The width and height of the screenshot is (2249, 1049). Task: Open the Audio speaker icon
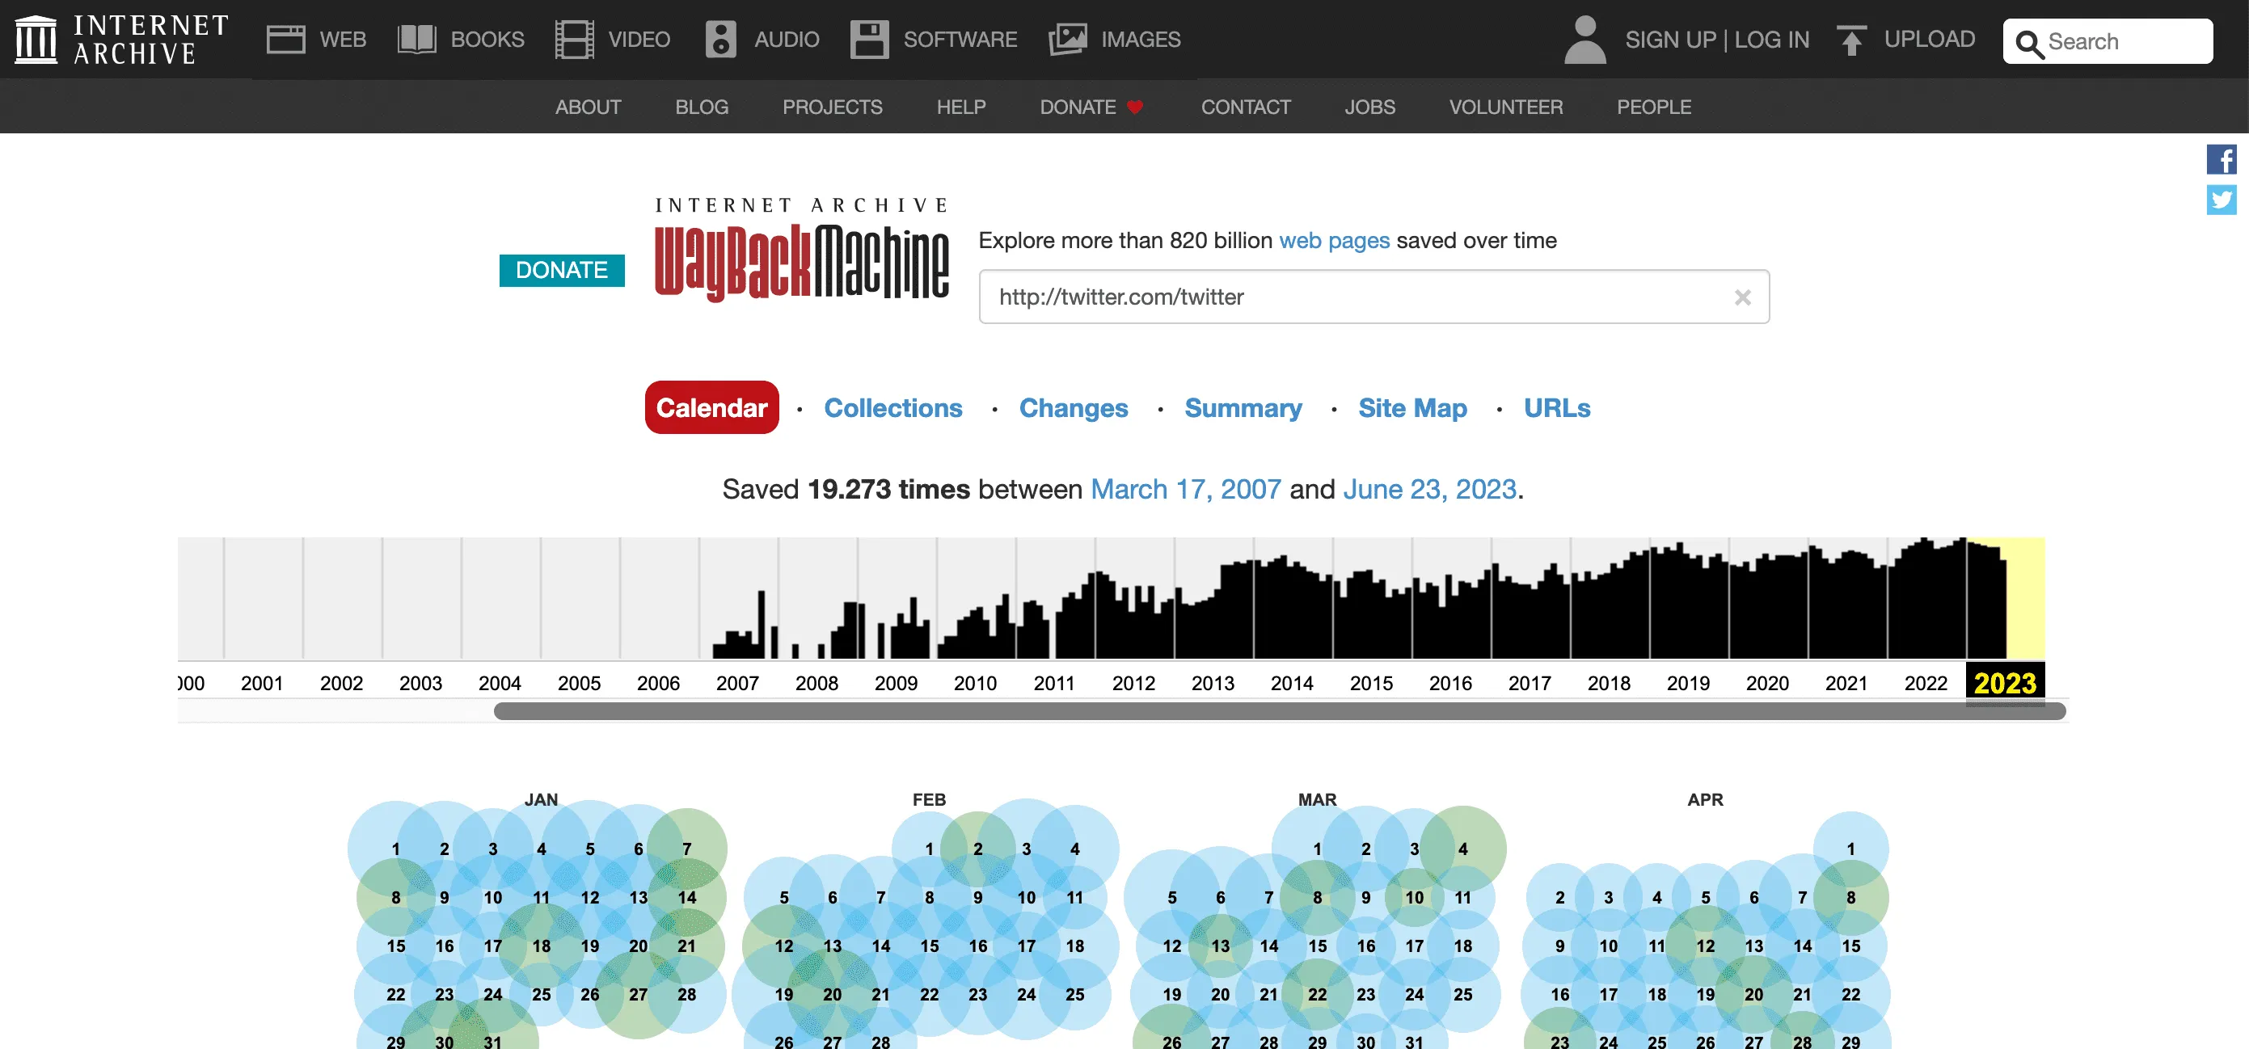pyautogui.click(x=720, y=40)
